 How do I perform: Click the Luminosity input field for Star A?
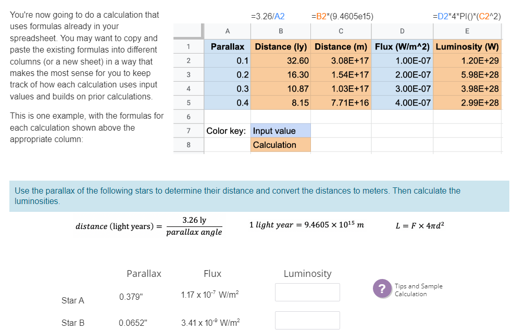(307, 292)
